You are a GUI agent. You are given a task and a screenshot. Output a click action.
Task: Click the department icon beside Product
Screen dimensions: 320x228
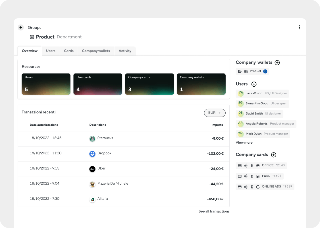[32, 37]
